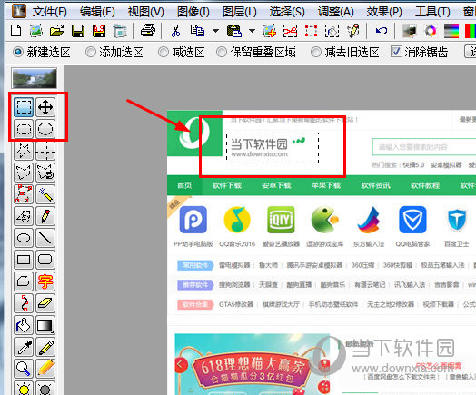Screen dimensions: 476x395
Task: Open the 效果(P) menu
Action: point(384,12)
